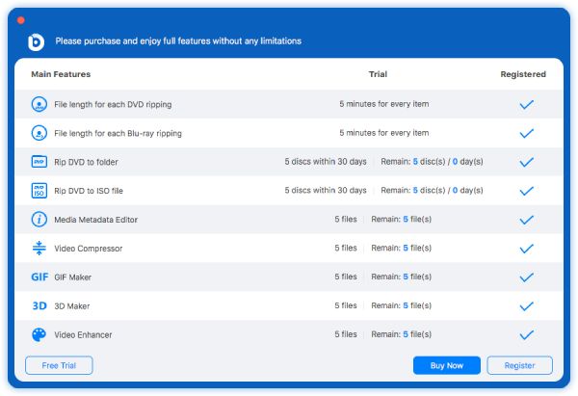This screenshot has width=578, height=396.
Task: Click 'File length for each DVD ripping' text
Action: pyautogui.click(x=113, y=104)
